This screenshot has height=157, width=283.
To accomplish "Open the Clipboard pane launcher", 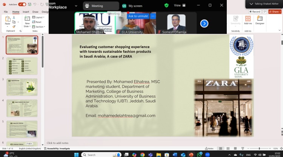I will point(20,31).
